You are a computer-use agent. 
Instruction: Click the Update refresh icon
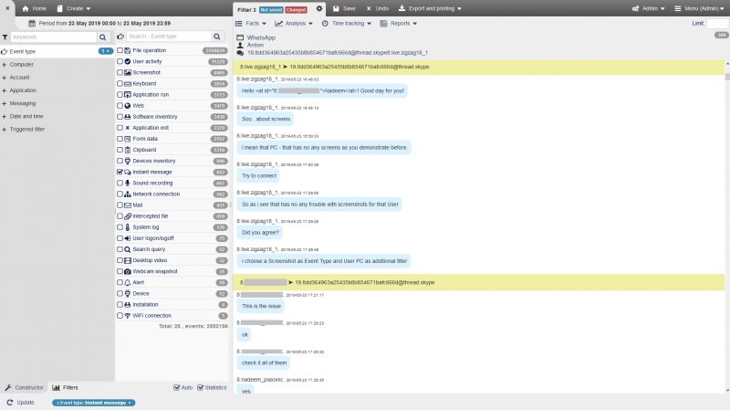(x=10, y=402)
